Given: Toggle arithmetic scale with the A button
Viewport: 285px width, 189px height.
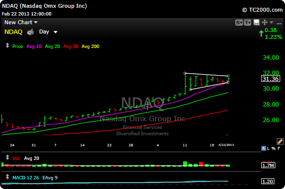Looking at the screenshot, I should click(264, 148).
